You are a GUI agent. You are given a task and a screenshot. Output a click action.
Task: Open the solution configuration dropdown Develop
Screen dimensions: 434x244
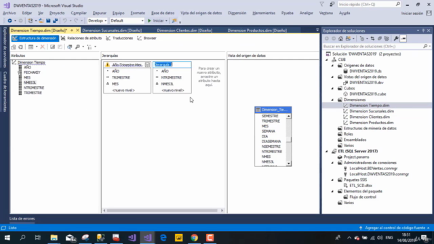97,21
